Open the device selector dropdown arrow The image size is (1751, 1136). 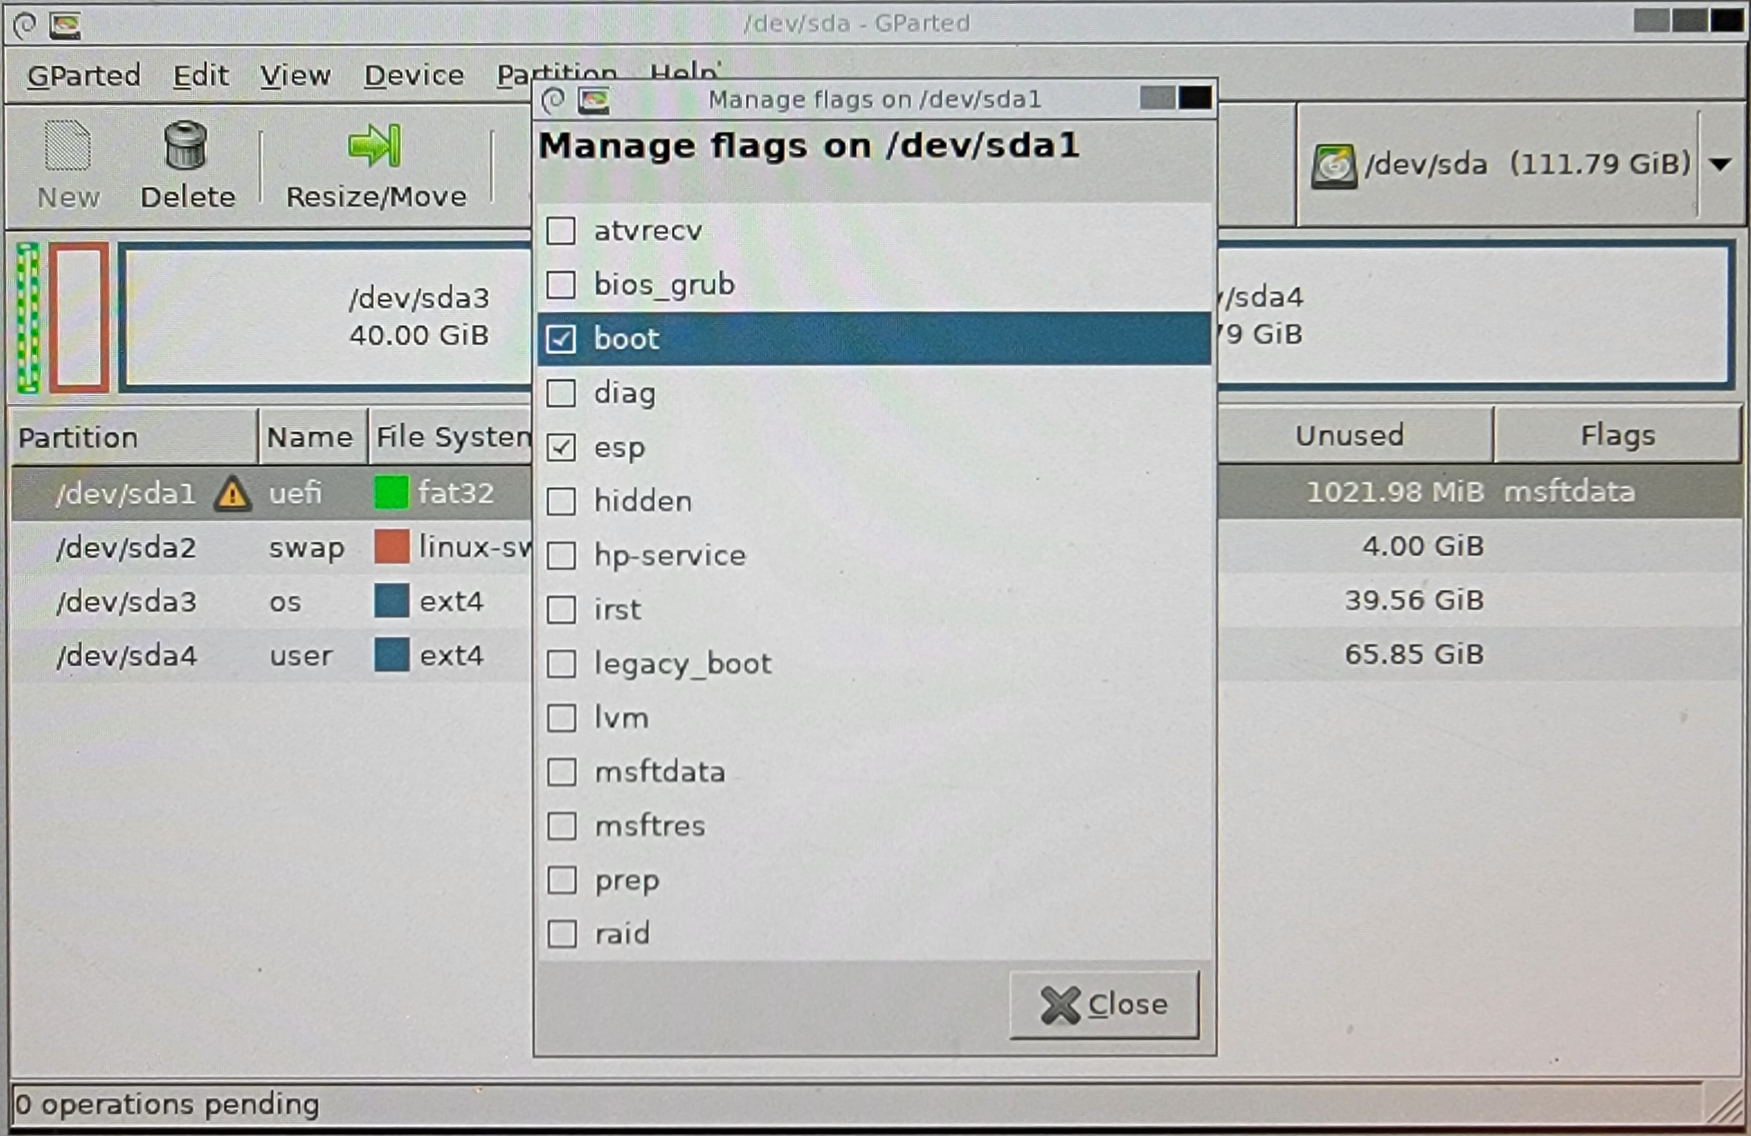click(1719, 164)
